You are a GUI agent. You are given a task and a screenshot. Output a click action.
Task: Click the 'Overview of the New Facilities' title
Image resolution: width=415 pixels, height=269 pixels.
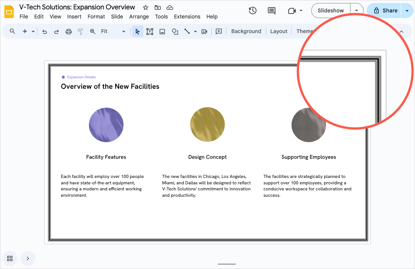coord(110,86)
